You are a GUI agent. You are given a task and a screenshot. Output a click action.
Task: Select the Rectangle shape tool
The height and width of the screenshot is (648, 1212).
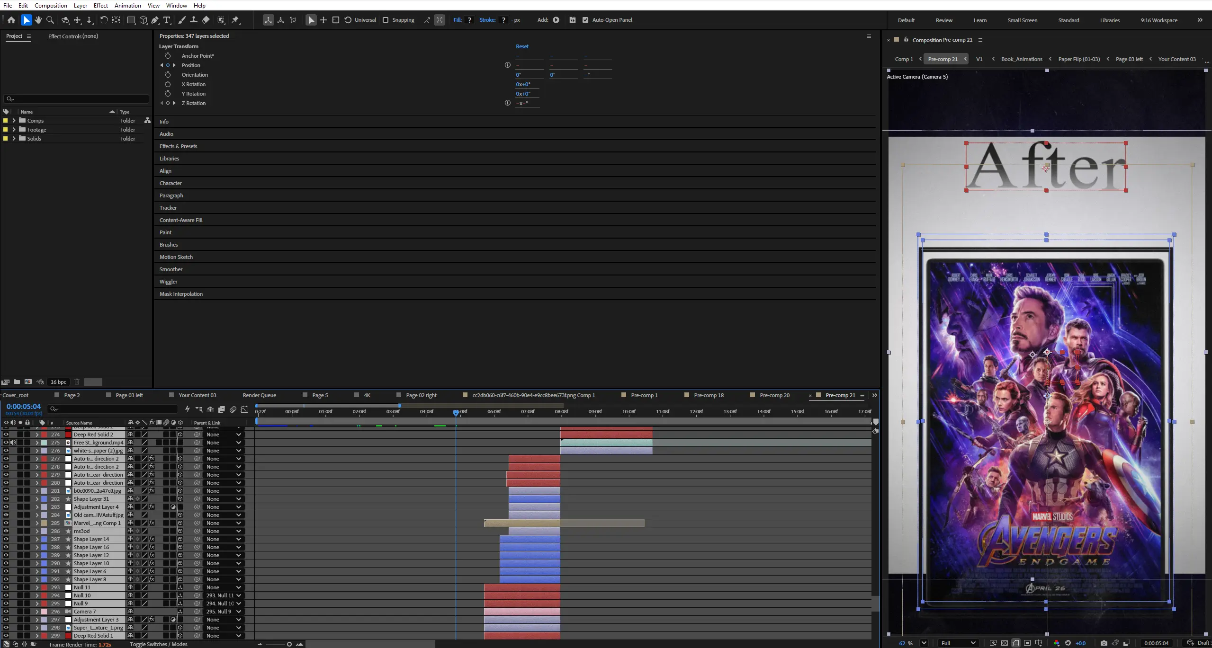coord(131,20)
